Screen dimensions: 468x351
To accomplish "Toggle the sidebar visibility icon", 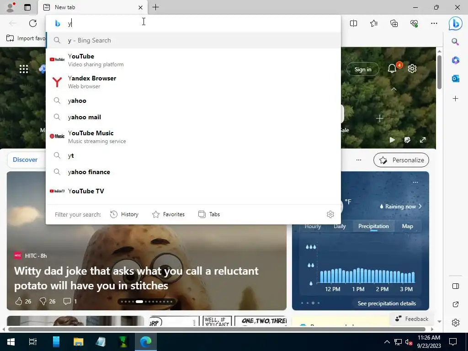I will (455, 286).
